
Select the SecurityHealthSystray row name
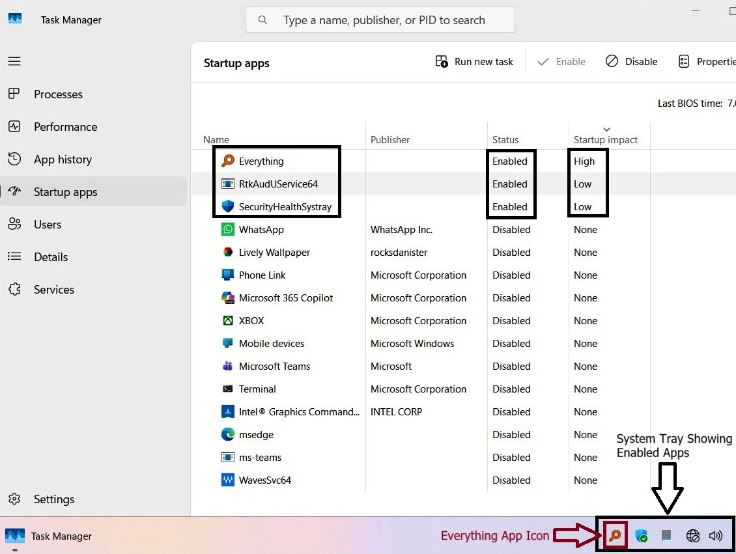285,206
